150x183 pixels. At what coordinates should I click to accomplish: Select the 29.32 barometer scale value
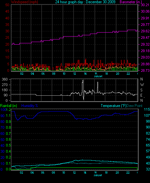145,44
